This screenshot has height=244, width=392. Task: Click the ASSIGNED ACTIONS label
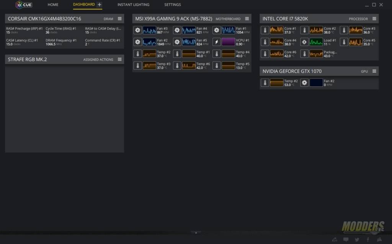point(98,59)
